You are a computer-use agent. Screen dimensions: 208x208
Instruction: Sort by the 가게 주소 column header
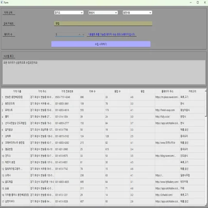tap(42, 91)
